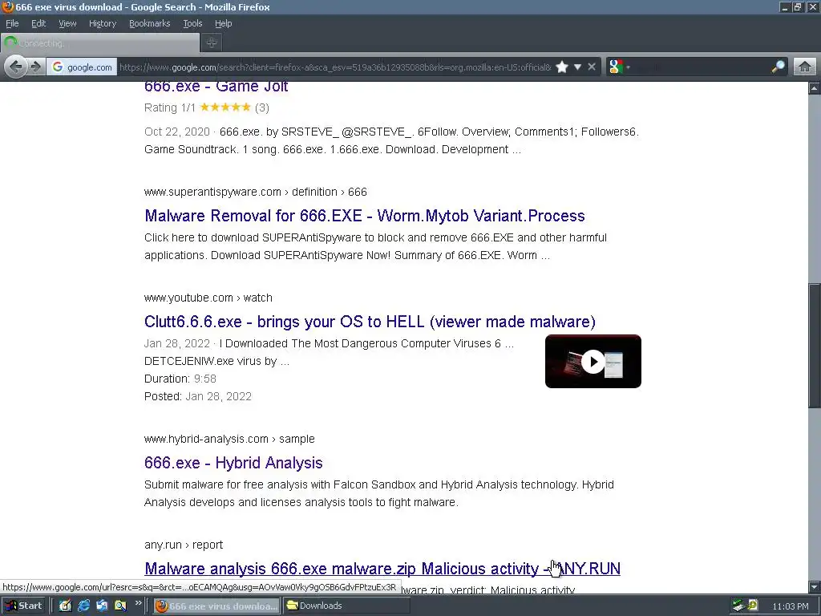Stop loading the page with the X

click(592, 67)
